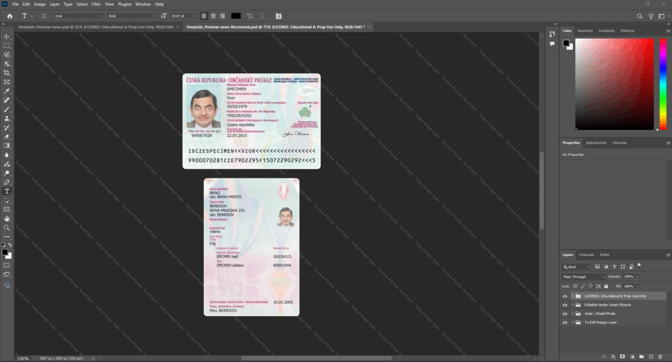The image size is (672, 362).
Task: Click the delete layer trash icon
Action: point(661,357)
